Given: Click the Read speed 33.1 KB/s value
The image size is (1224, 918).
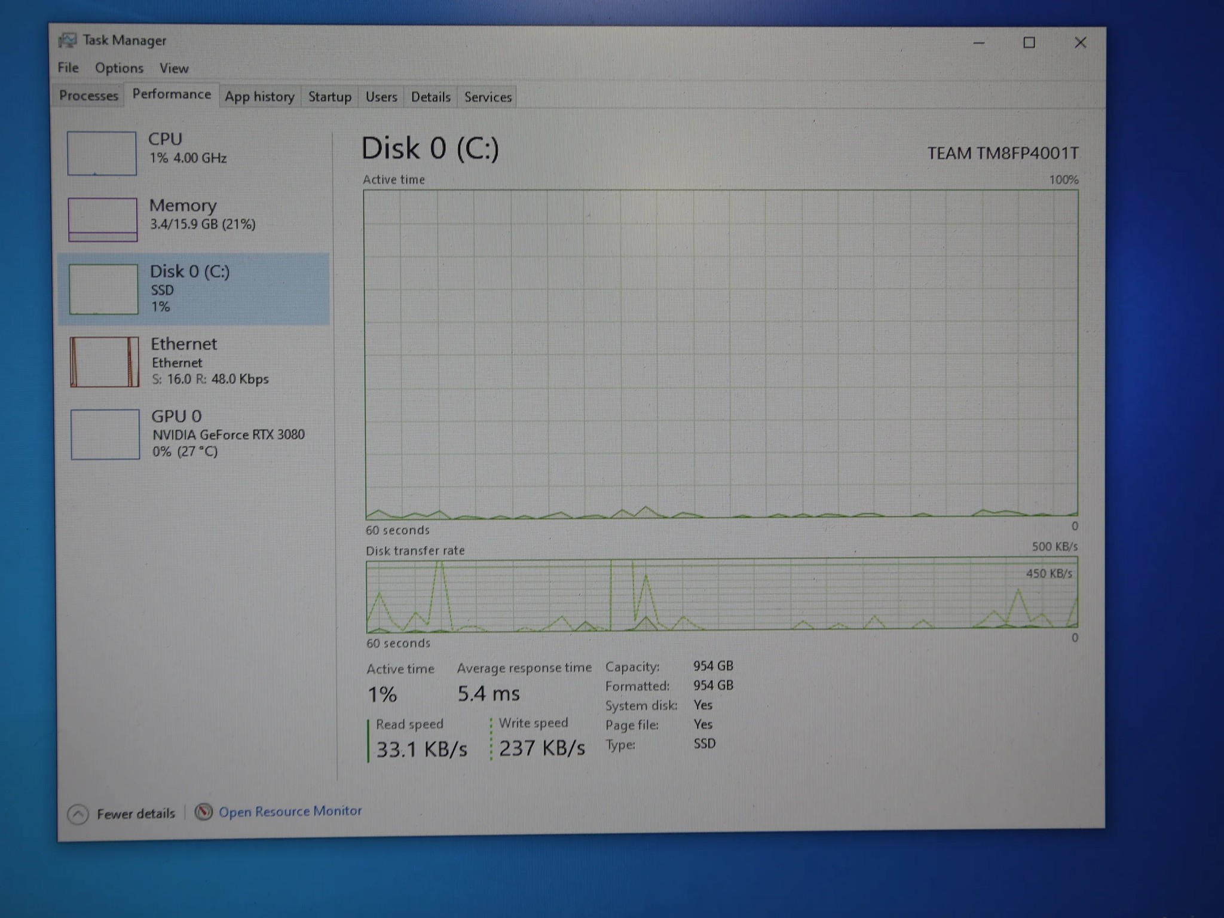Looking at the screenshot, I should coord(421,749).
